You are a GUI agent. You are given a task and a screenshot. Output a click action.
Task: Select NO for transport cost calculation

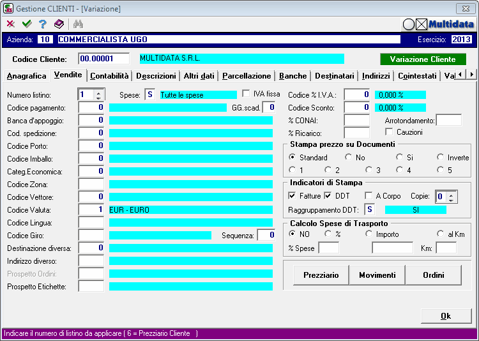point(293,234)
